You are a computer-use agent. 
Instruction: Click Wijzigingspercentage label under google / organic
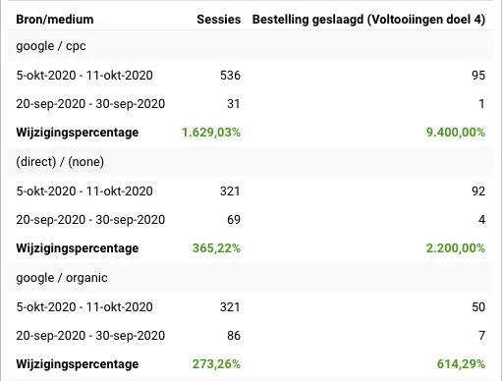[78, 364]
